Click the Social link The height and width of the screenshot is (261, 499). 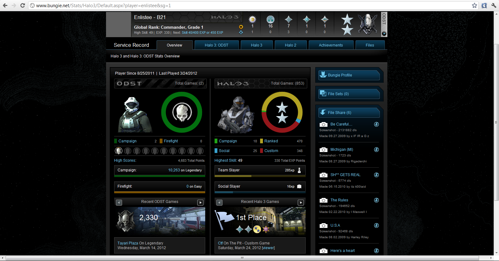click(x=224, y=151)
